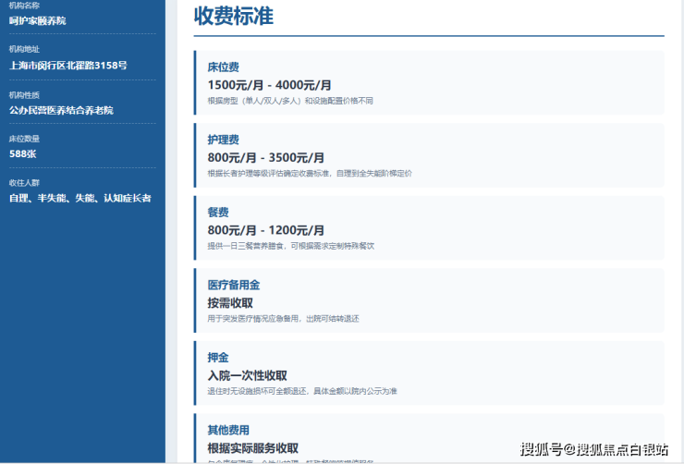Click the 收费标准 heading
This screenshot has height=464, width=684.
(233, 16)
